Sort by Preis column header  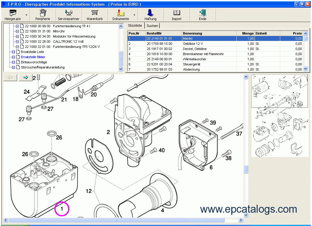point(291,33)
